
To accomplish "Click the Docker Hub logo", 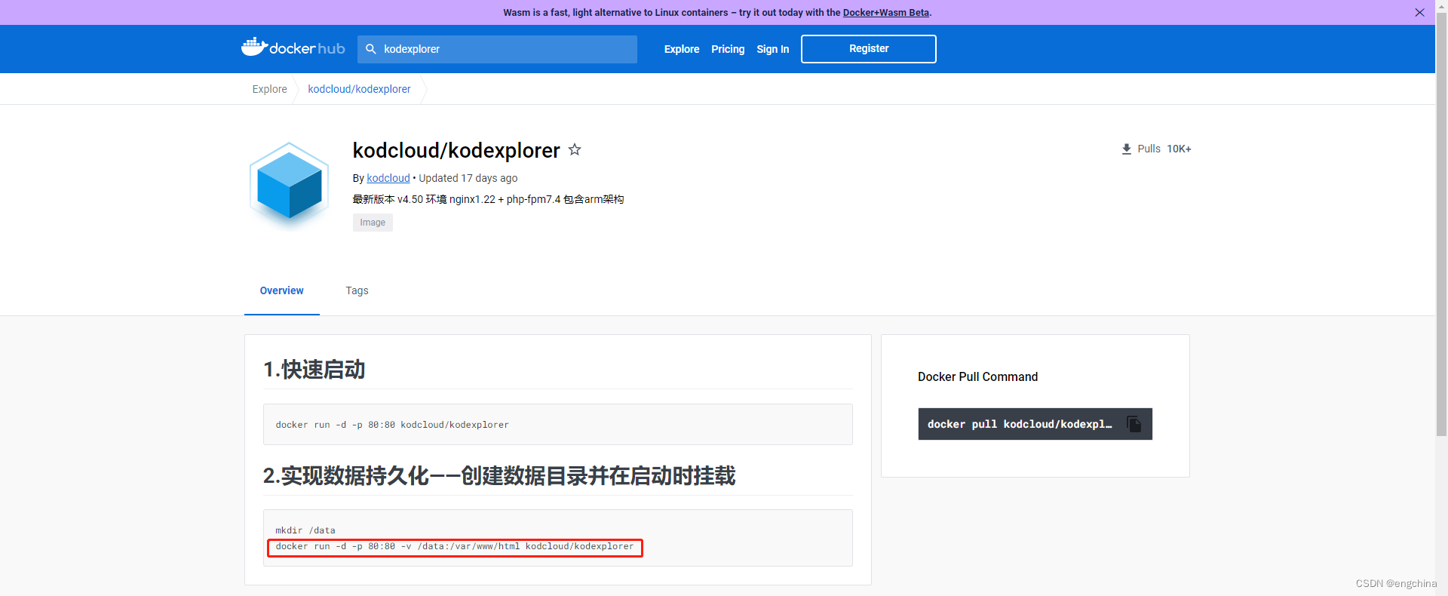I will [x=293, y=48].
